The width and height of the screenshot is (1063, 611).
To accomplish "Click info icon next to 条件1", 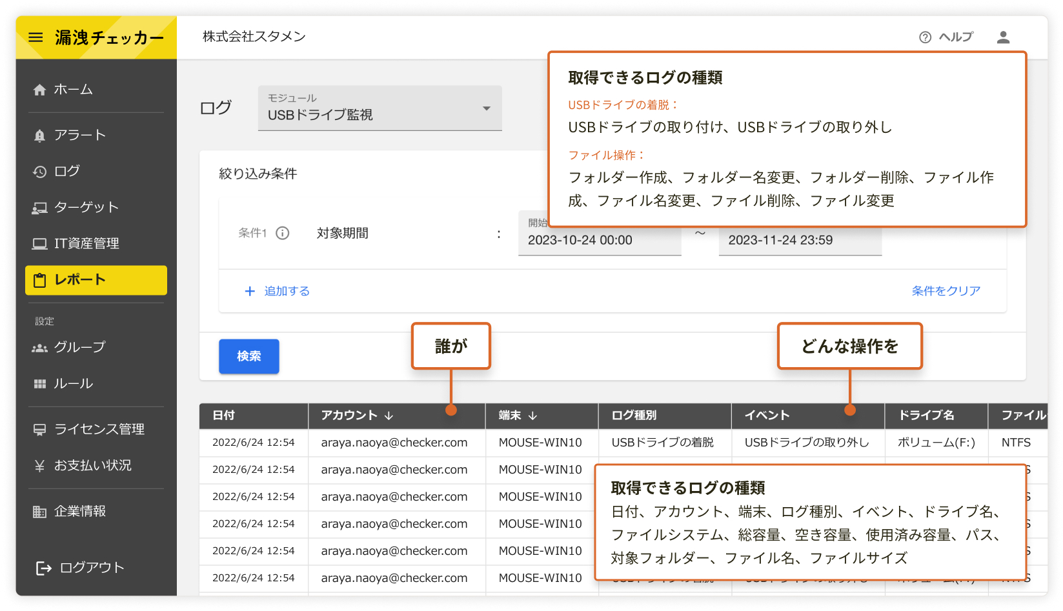I will (283, 233).
